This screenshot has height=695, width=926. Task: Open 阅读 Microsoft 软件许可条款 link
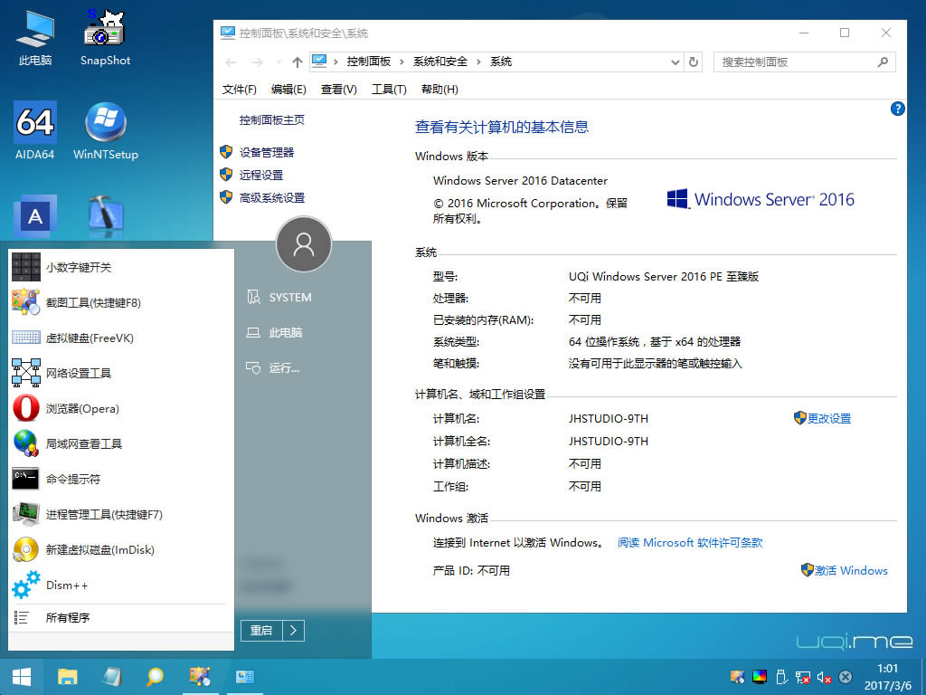[x=690, y=543]
